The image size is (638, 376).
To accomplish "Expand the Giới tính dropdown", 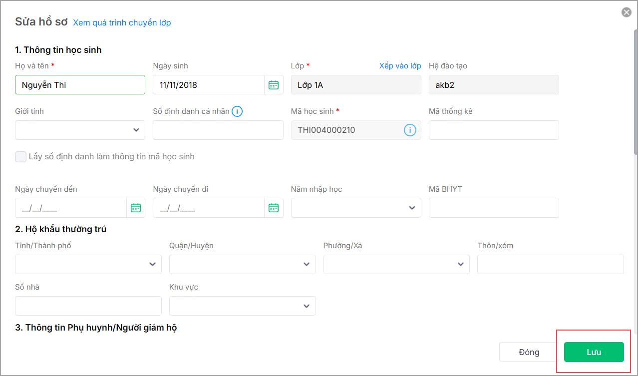I will (80, 130).
